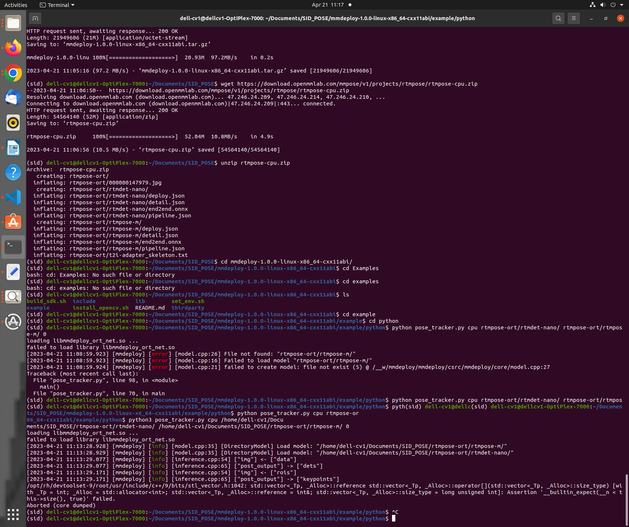Click the new tab icon in terminal titlebar
The height and width of the screenshot is (527, 629).
click(x=35, y=18)
